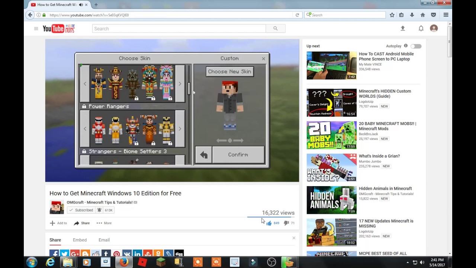This screenshot has height=268, width=476.
Task: Open the Firefox Pocket icon
Action: (x=433, y=15)
